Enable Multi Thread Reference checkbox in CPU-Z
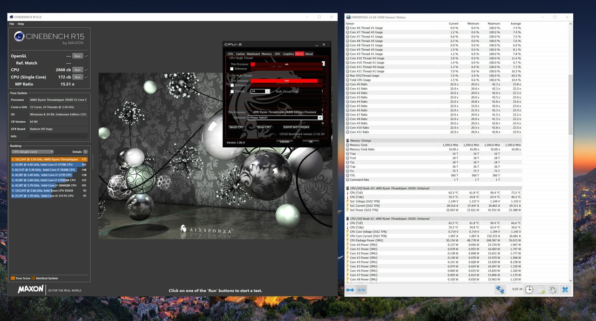 [232, 85]
